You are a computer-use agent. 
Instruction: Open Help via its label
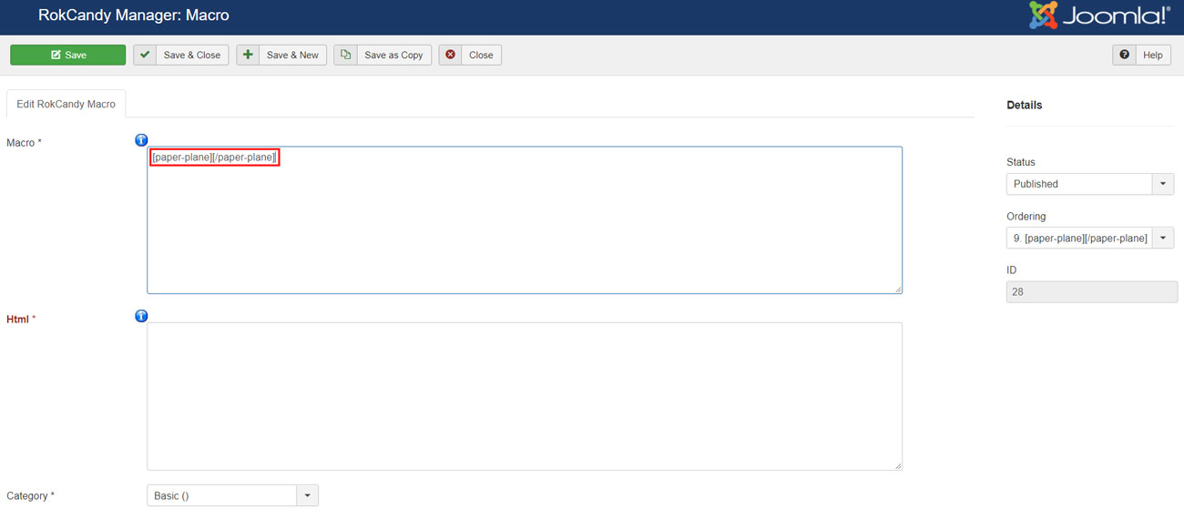(x=1153, y=55)
